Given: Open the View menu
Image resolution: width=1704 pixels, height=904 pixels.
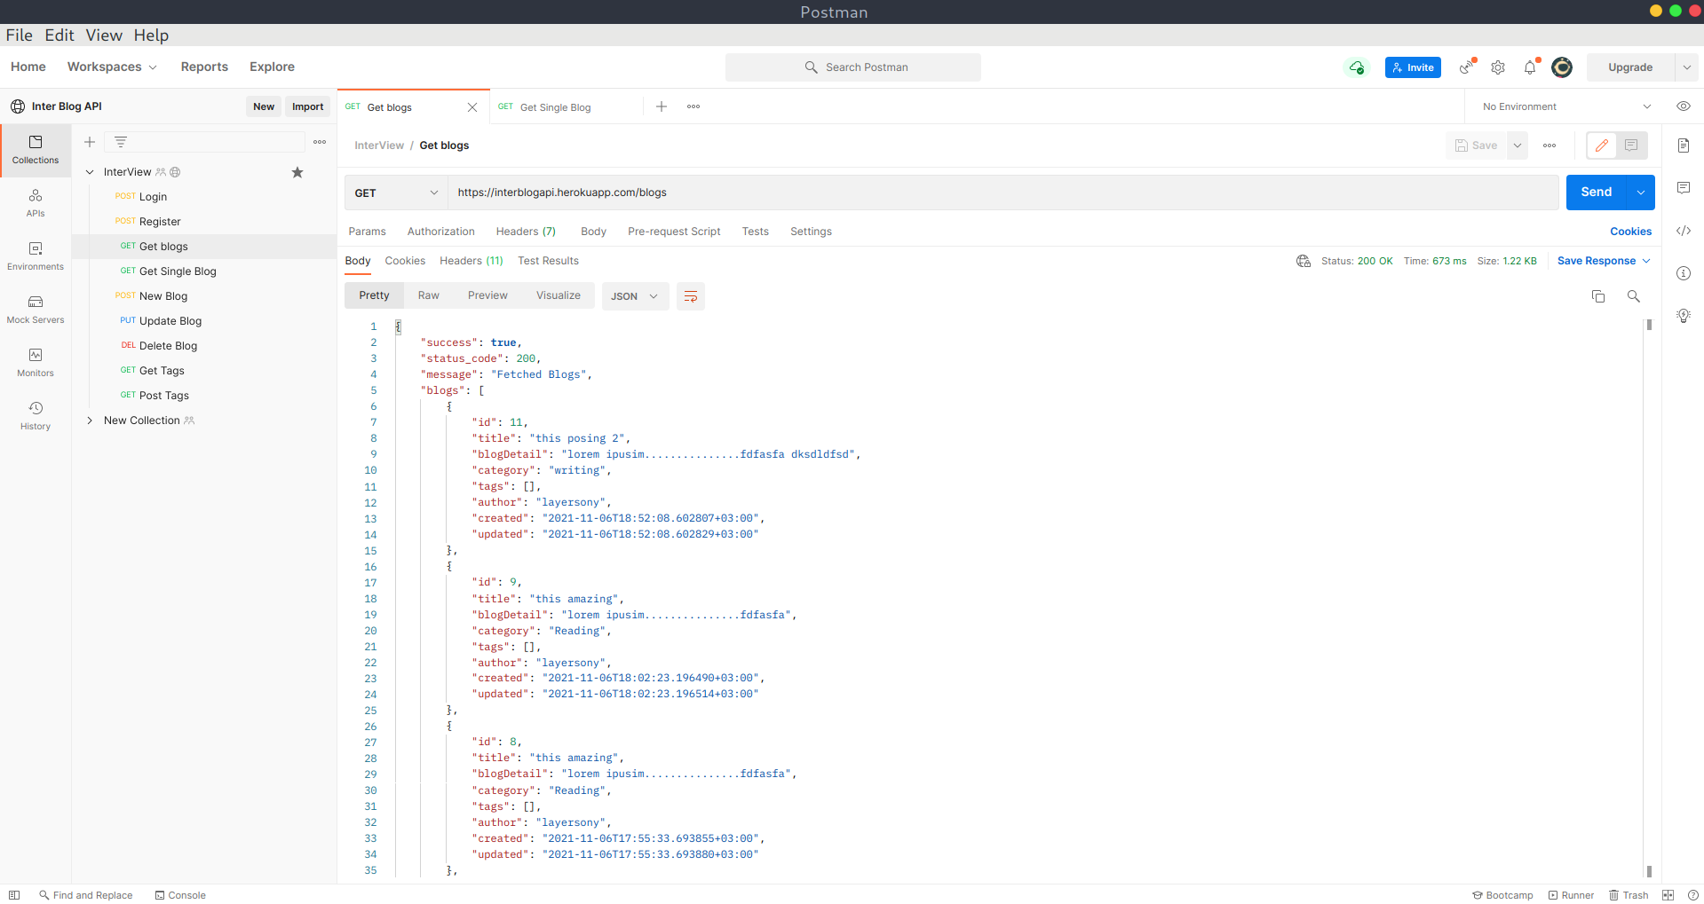Looking at the screenshot, I should 104,35.
